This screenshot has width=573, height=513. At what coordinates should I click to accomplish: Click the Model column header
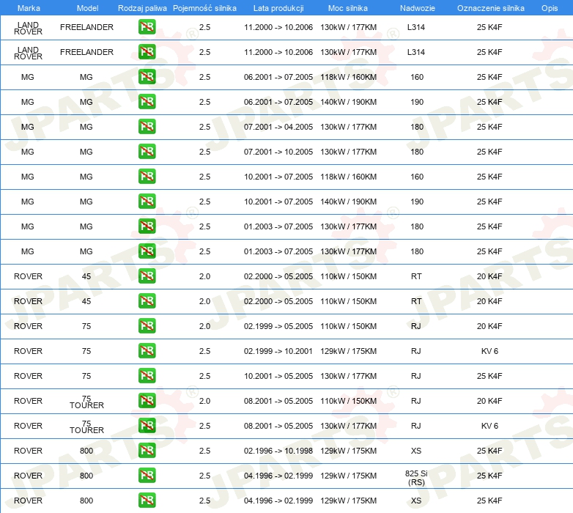tap(87, 8)
